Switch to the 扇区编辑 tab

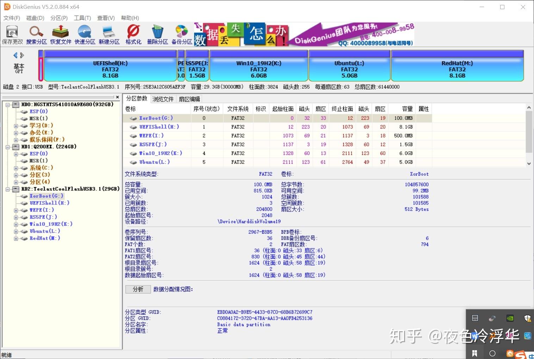click(189, 99)
